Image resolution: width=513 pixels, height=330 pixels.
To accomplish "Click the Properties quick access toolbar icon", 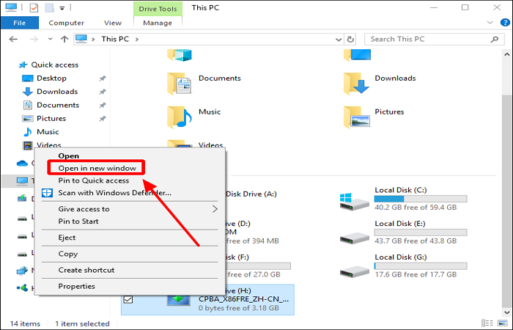I will point(34,7).
